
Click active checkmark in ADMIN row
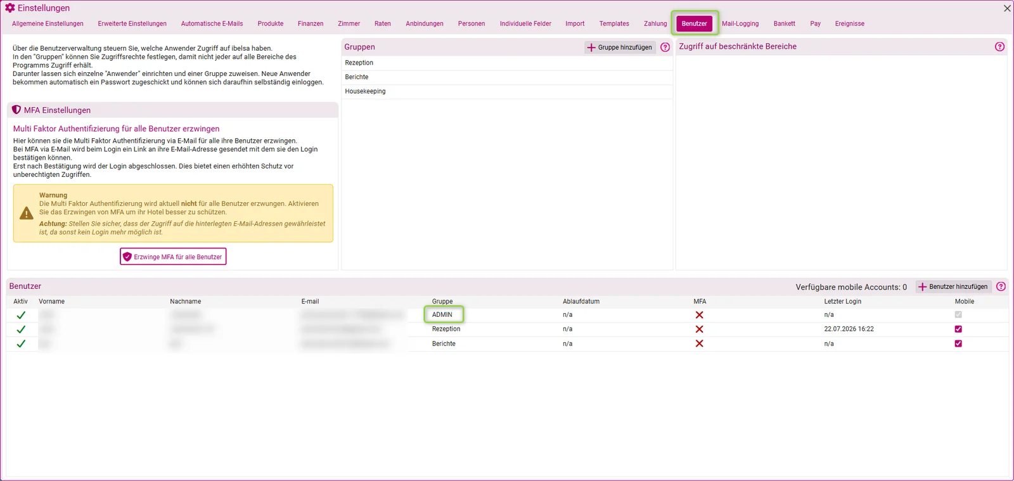(x=21, y=315)
